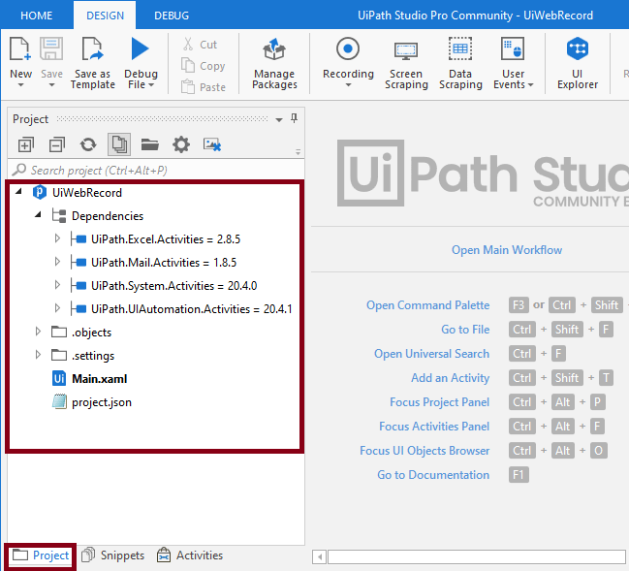
Task: Click Open Universal Search link
Action: pos(431,354)
